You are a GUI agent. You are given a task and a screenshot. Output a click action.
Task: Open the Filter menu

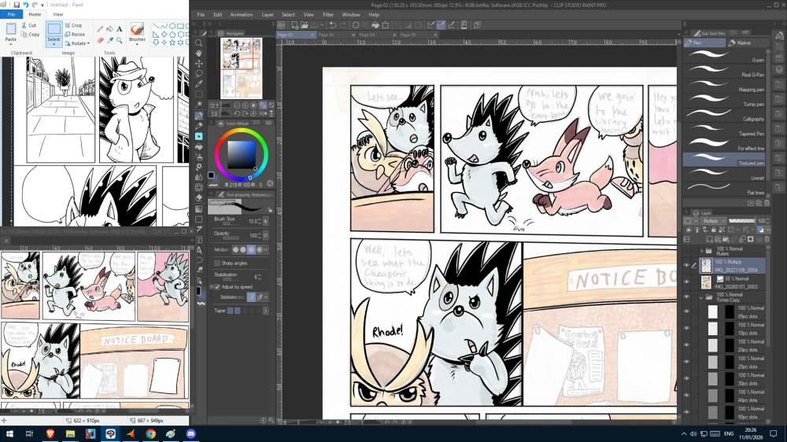tap(328, 14)
